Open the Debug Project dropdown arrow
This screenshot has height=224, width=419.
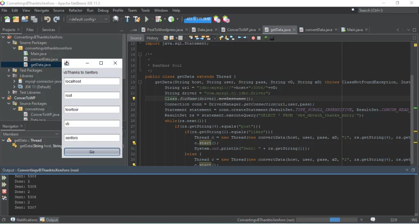pyautogui.click(x=165, y=19)
